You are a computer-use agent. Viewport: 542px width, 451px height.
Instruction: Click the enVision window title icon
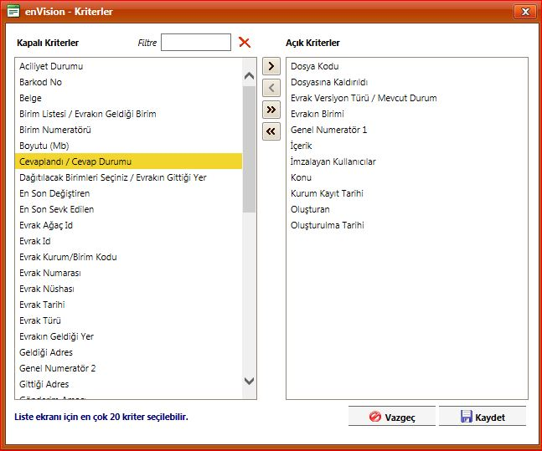pos(13,11)
